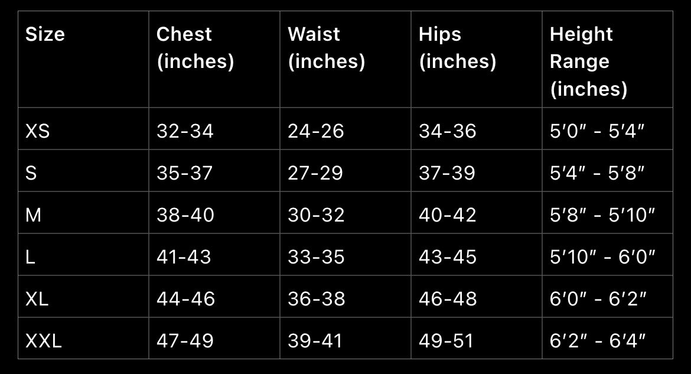Click the Size column header
This screenshot has width=691, height=374.
45,34
